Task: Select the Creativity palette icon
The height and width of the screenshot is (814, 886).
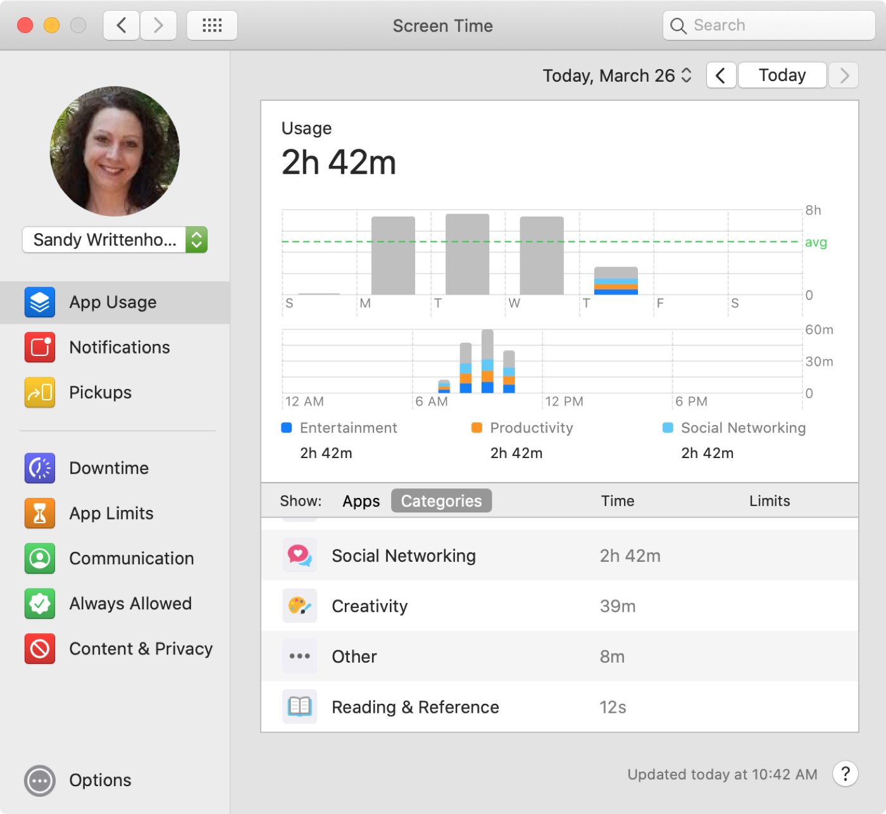Action: coord(299,606)
